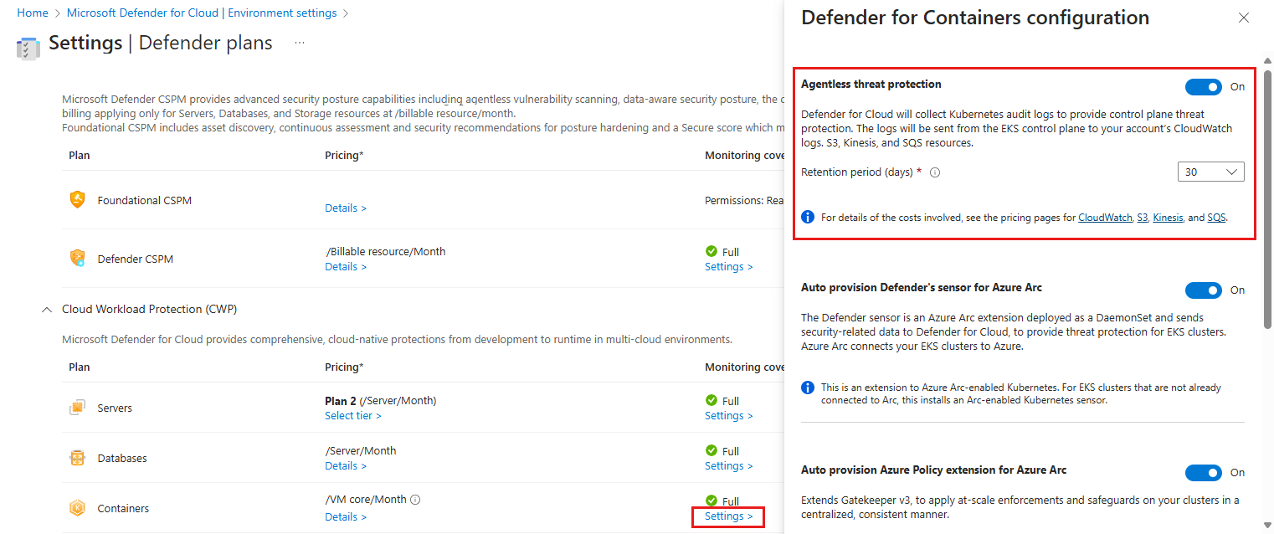Click the Containers plan icon
The image size is (1274, 534).
pyautogui.click(x=77, y=508)
